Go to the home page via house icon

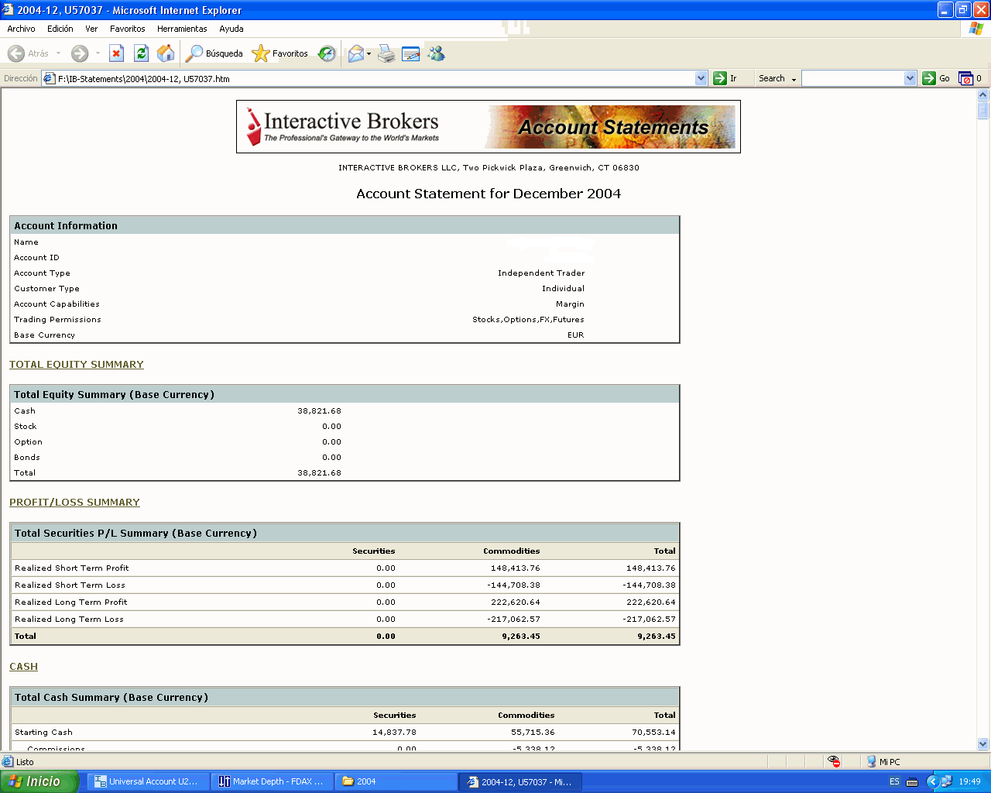click(x=166, y=53)
